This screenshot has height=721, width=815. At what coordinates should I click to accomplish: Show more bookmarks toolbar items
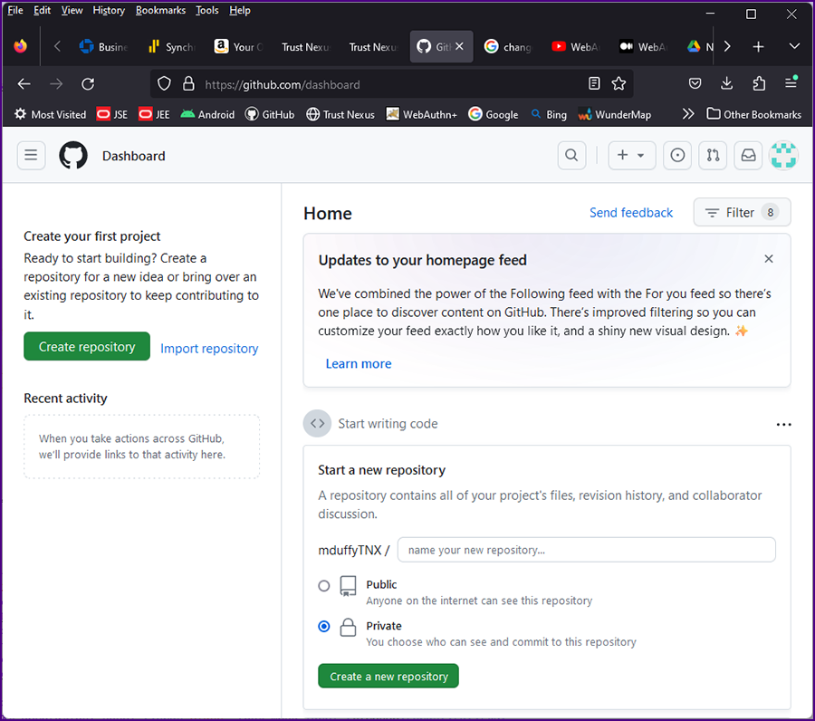[x=688, y=114]
